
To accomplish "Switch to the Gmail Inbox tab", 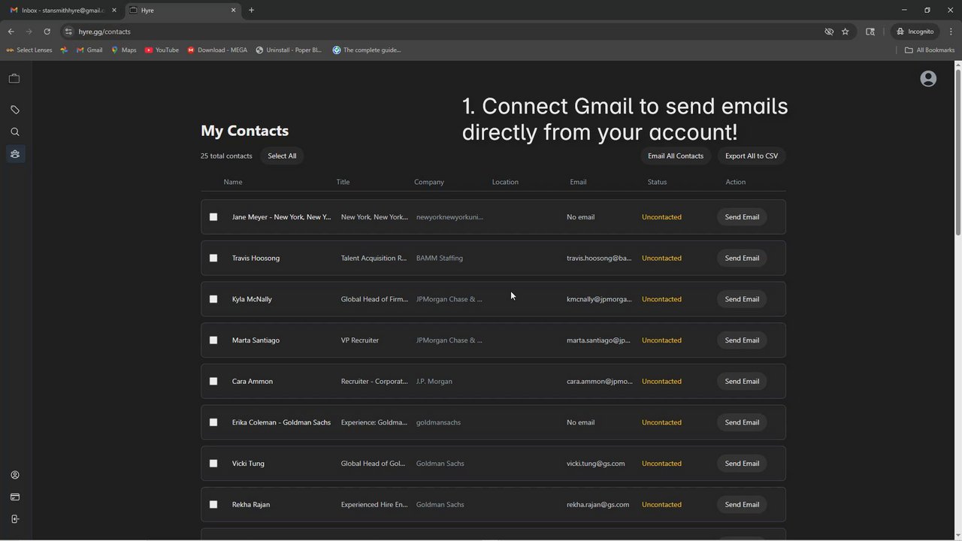I will pyautogui.click(x=62, y=11).
